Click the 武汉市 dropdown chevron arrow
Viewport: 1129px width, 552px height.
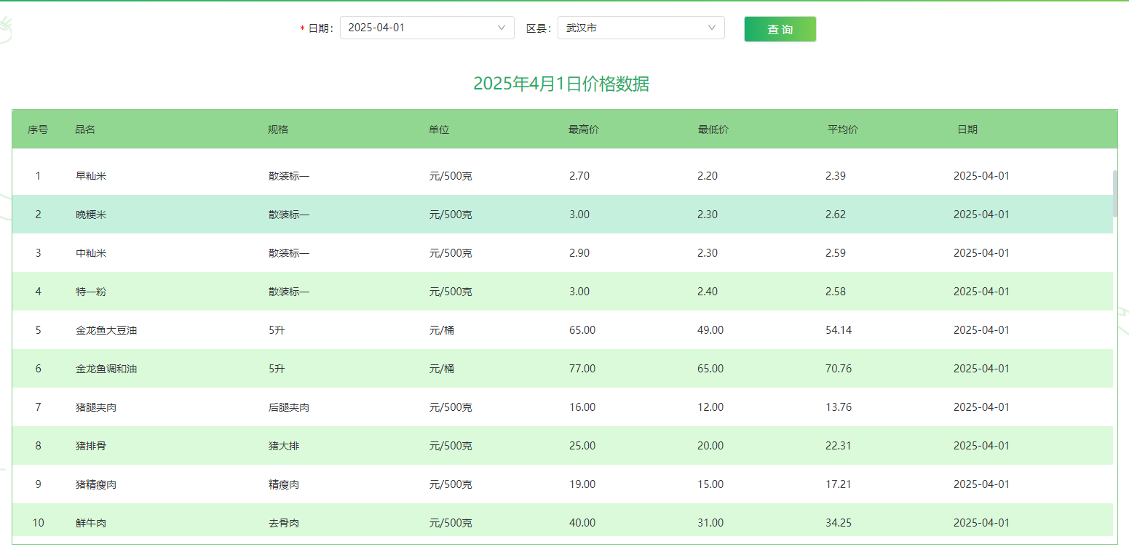[711, 28]
